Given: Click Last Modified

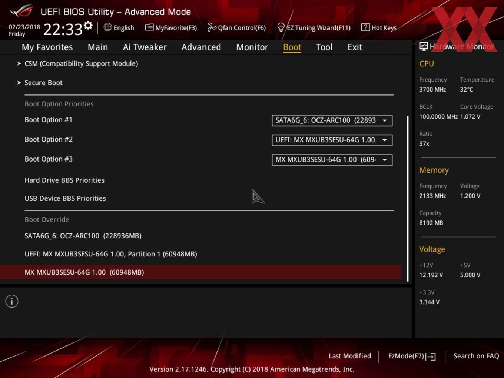Looking at the screenshot, I should coord(350,356).
